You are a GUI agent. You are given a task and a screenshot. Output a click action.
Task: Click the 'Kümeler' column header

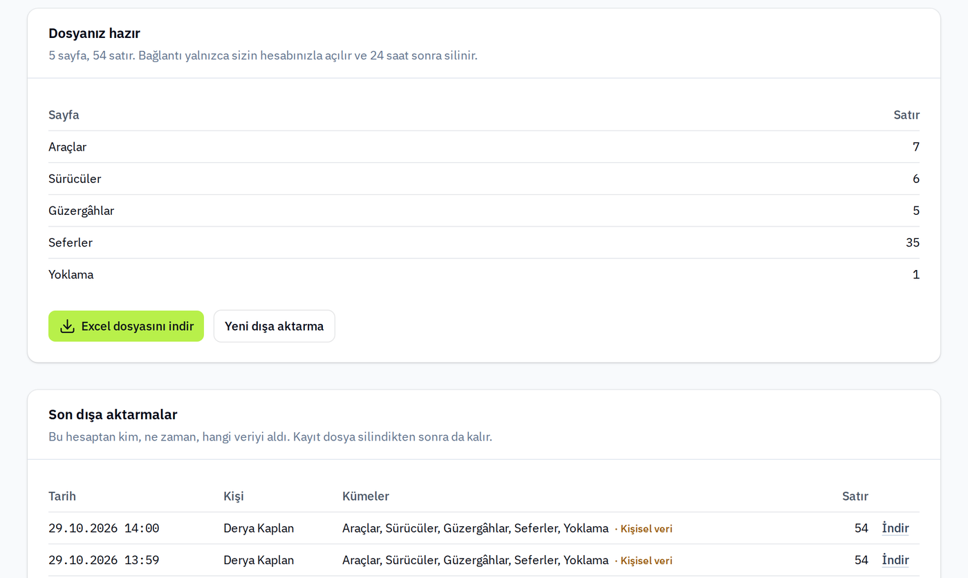[x=366, y=496]
